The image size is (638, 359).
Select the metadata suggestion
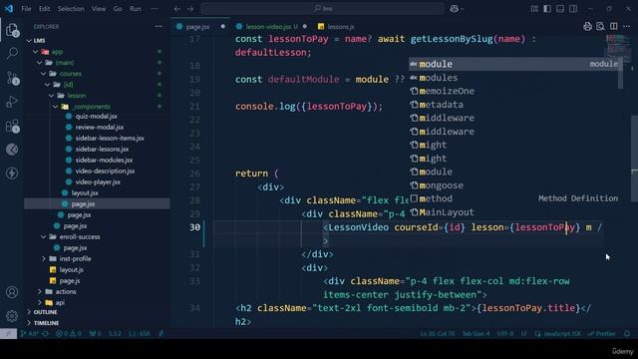(514, 105)
